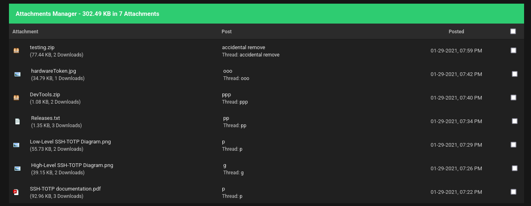The image size is (531, 206).
Task: Mark the DevTools.zip row checkbox
Action: click(x=513, y=98)
